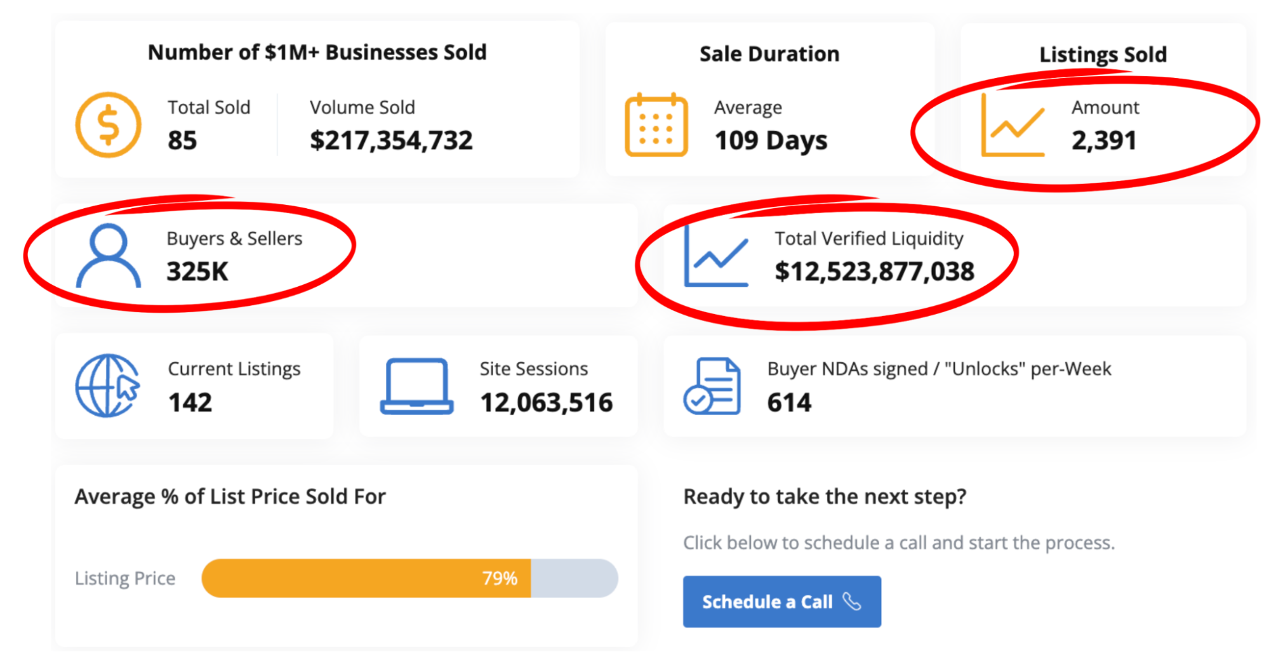Click the Total Verified Liquidity label
The image size is (1269, 672).
[869, 239]
